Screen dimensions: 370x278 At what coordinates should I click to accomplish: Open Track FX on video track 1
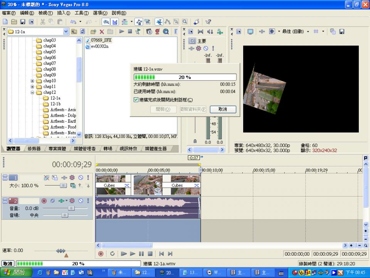(72, 178)
